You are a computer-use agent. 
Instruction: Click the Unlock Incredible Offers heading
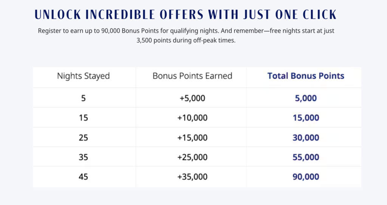coord(186,15)
